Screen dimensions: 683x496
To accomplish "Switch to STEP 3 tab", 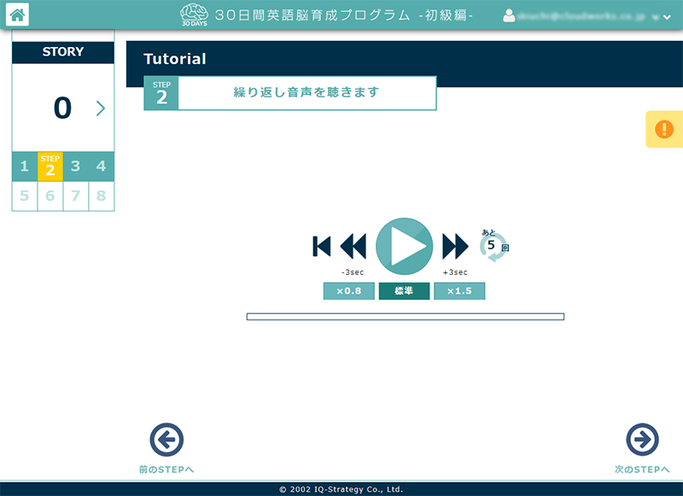I will (75, 166).
